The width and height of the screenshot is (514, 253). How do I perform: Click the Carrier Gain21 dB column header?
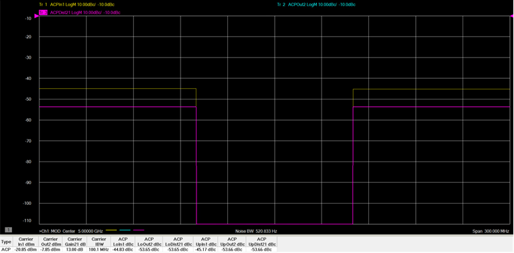(75, 242)
